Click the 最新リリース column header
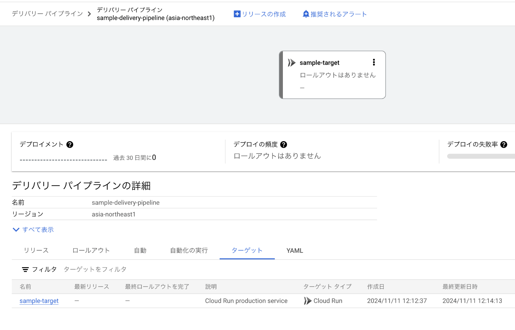The image size is (515, 330). [x=92, y=287]
